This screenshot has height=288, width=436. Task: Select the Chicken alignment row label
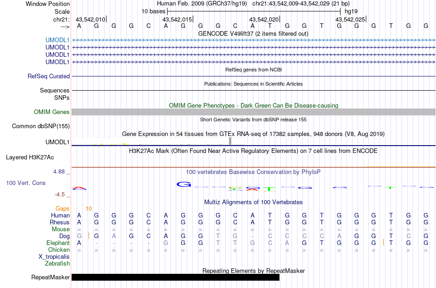click(x=59, y=250)
